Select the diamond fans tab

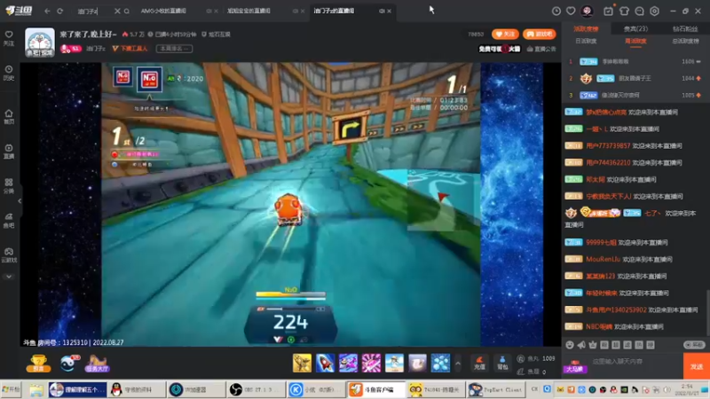tap(685, 29)
